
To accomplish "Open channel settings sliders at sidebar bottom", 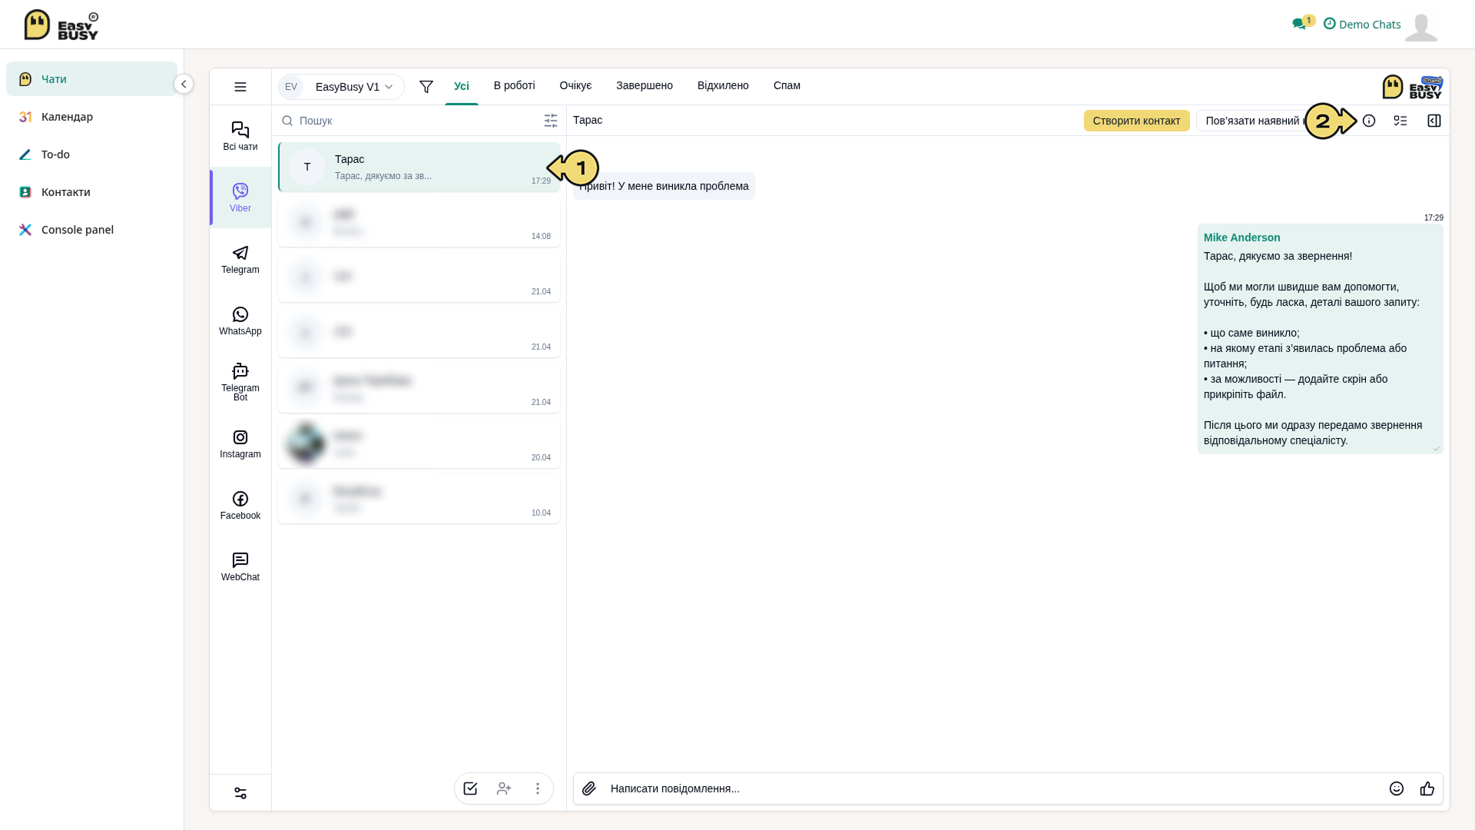I will 240,793.
